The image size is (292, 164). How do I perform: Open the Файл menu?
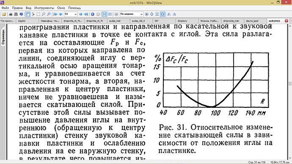5,8
